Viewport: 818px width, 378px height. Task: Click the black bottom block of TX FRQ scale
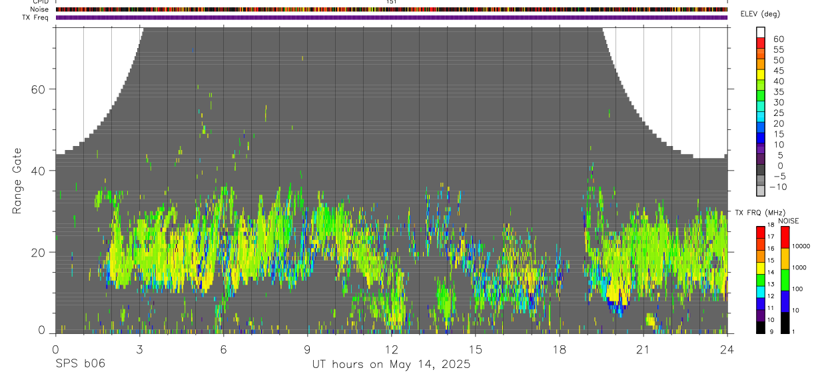(x=761, y=327)
